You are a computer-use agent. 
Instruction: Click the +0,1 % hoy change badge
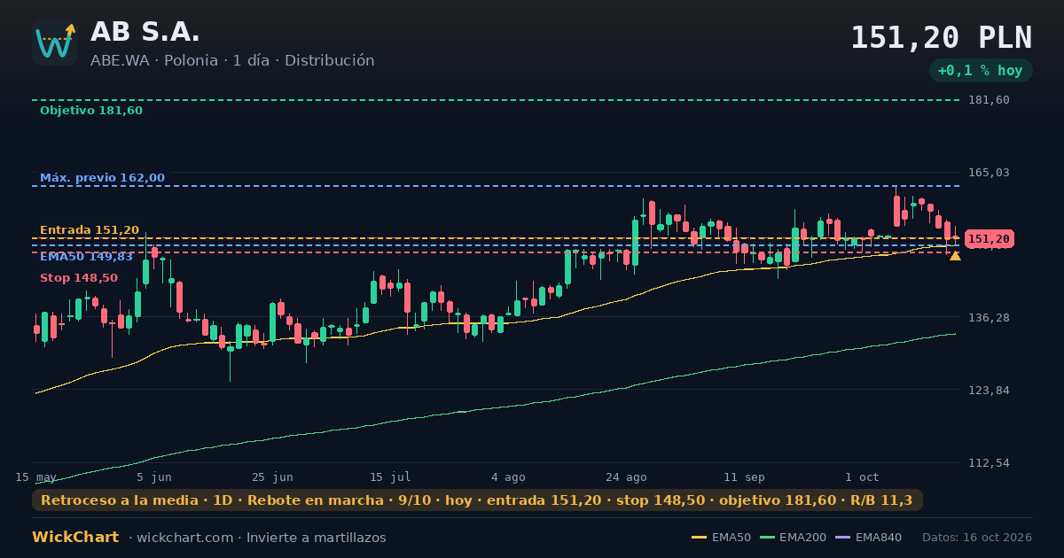(x=981, y=71)
